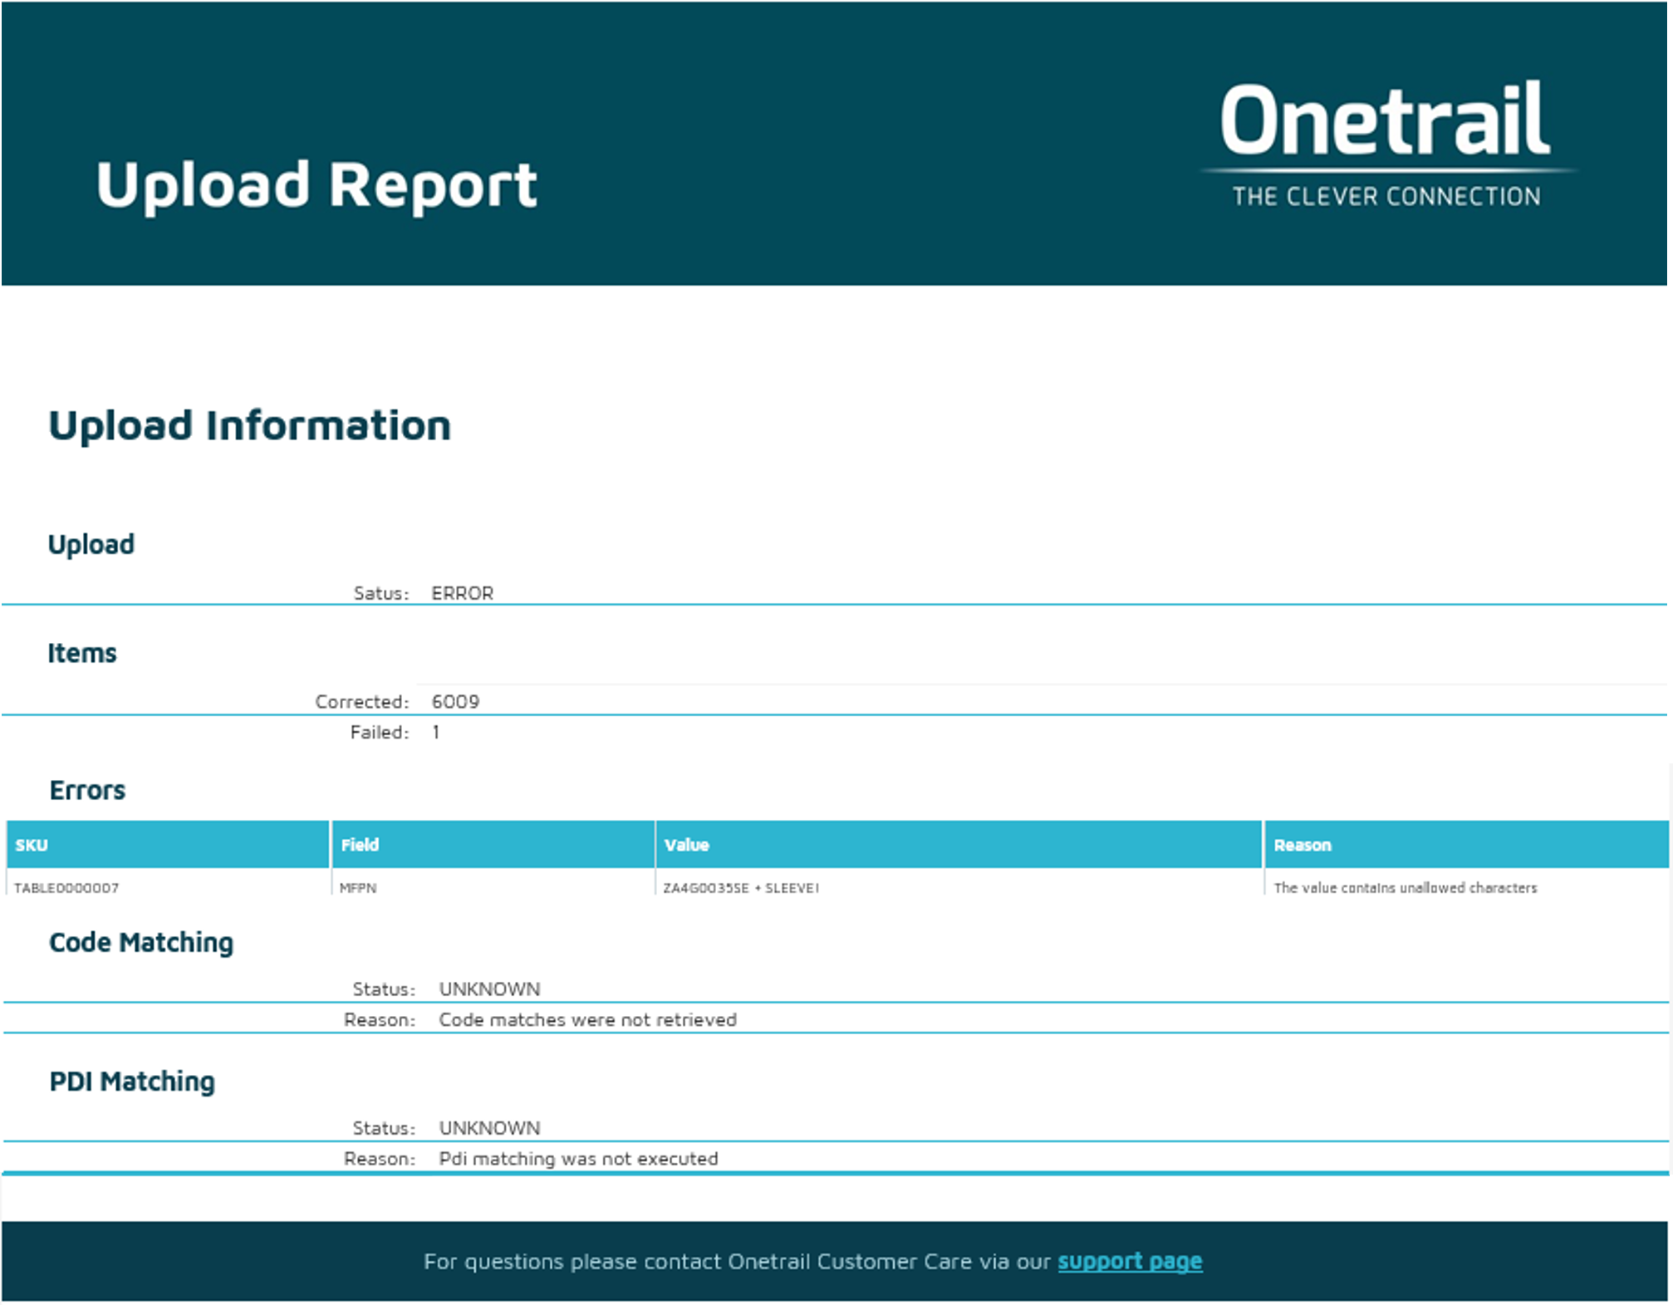1673x1305 pixels.
Task: Click the Code matches not retrieved reason
Action: pyautogui.click(x=587, y=1019)
